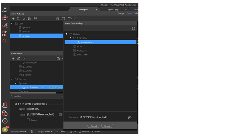This screenshot has height=138, width=246.
Task: Duplicate the selected action step
Action: tap(19, 59)
